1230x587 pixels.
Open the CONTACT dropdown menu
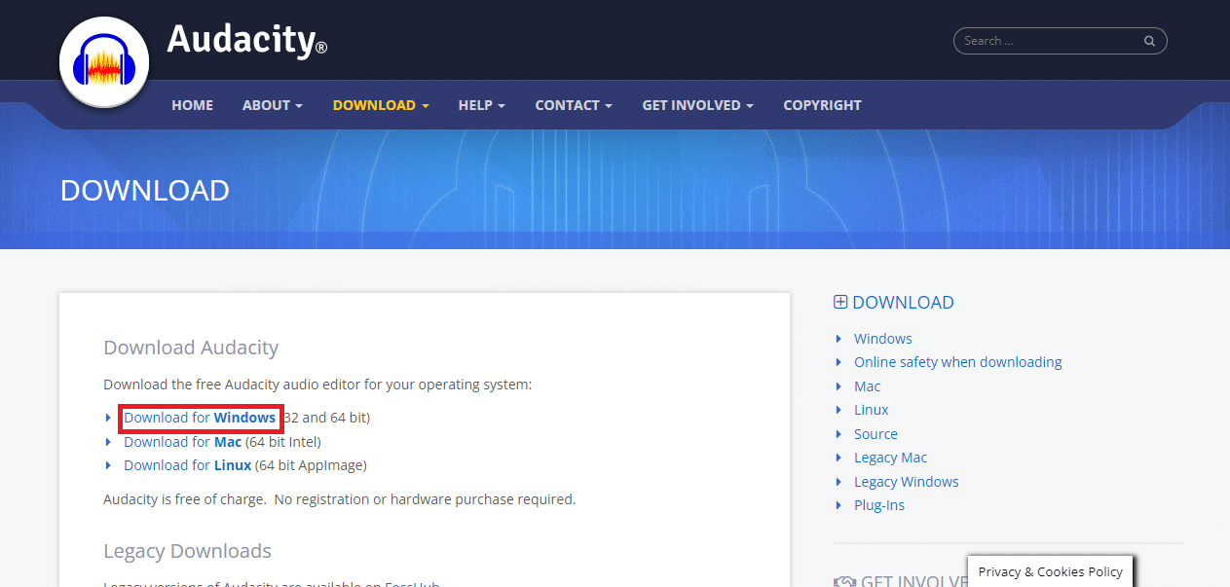tap(573, 105)
